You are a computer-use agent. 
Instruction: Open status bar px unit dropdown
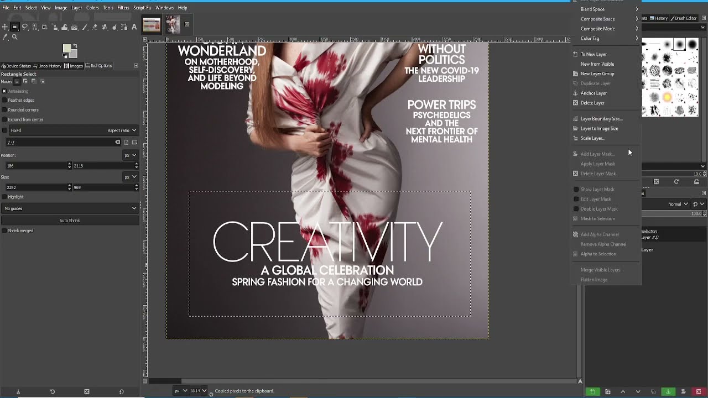coord(180,391)
